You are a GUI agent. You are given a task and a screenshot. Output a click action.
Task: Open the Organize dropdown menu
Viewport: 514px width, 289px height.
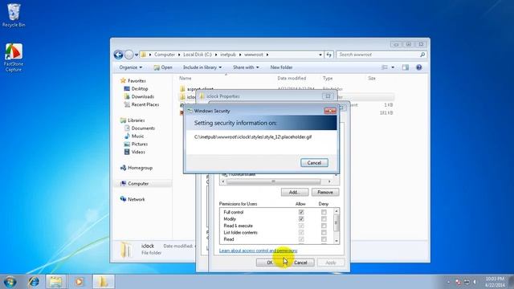pyautogui.click(x=130, y=67)
